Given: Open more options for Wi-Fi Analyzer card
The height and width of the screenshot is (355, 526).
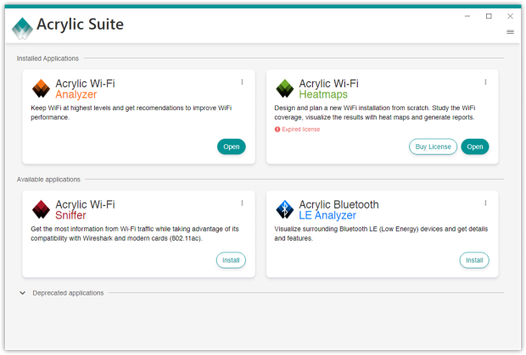Looking at the screenshot, I should [242, 82].
